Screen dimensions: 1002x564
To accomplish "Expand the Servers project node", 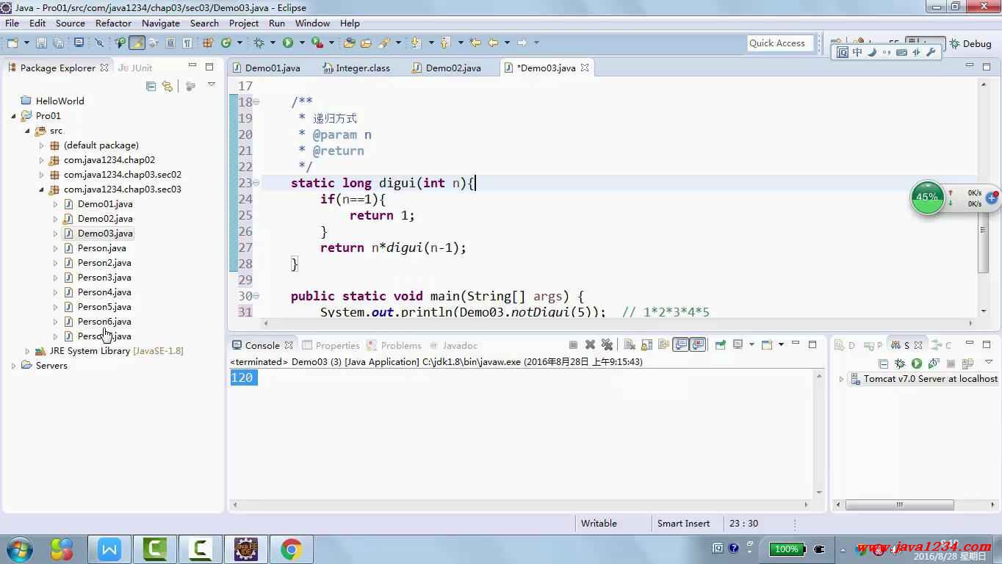I will [x=13, y=366].
